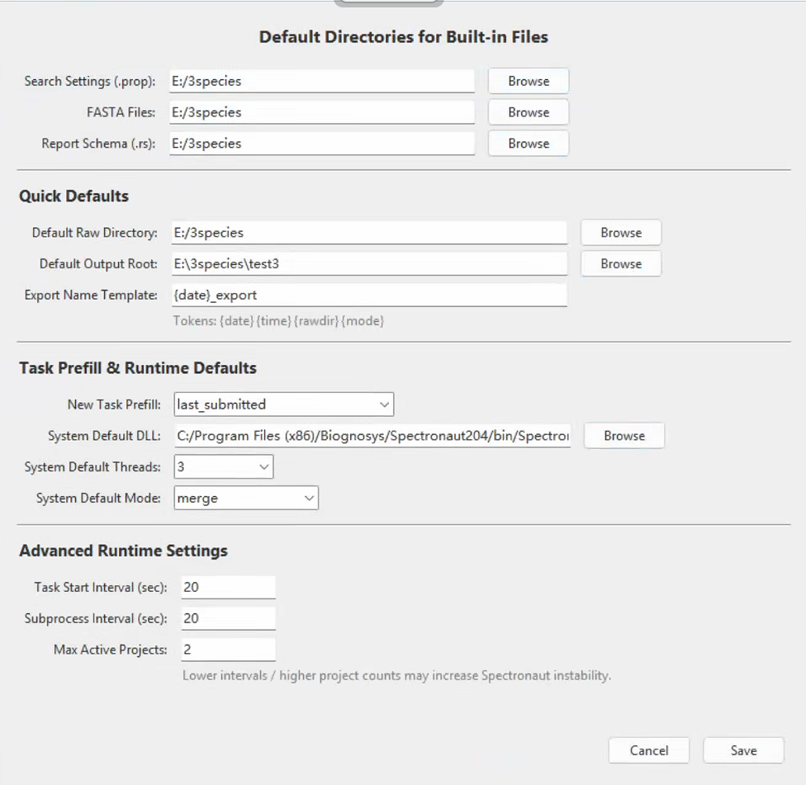Image resolution: width=806 pixels, height=785 pixels.
Task: Click the Default Raw Directory field
Action: click(x=370, y=233)
